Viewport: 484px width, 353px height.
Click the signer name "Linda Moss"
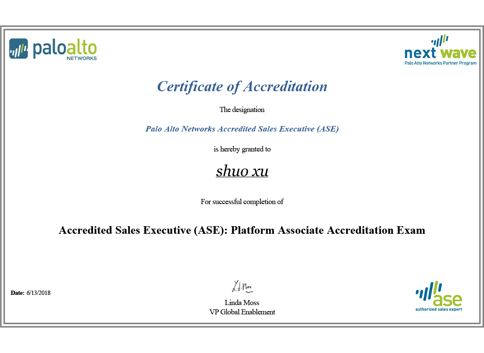(x=242, y=303)
